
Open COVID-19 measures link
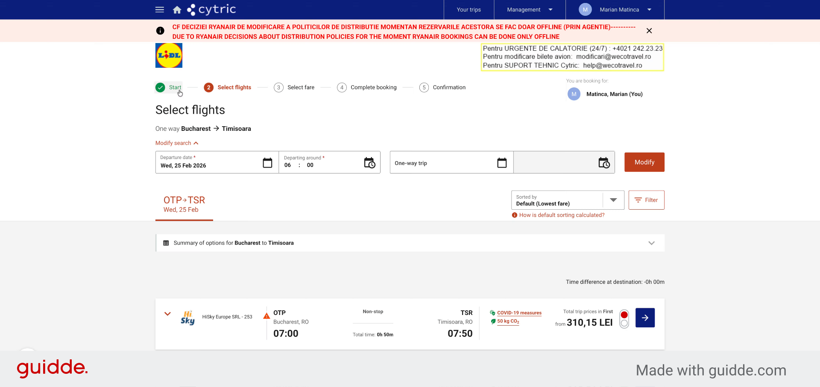click(519, 313)
